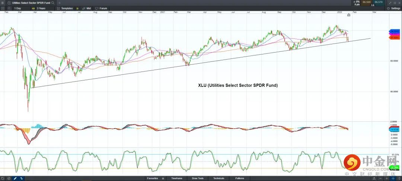Click the chart list icon in toolbar
Screen dimensions: 402x181
(x=2, y=8)
